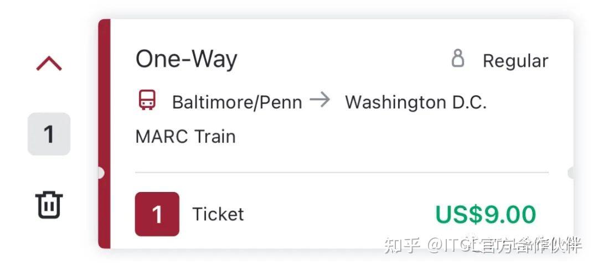Click the passenger person icon
Screen dimensions: 598x270
pos(458,59)
